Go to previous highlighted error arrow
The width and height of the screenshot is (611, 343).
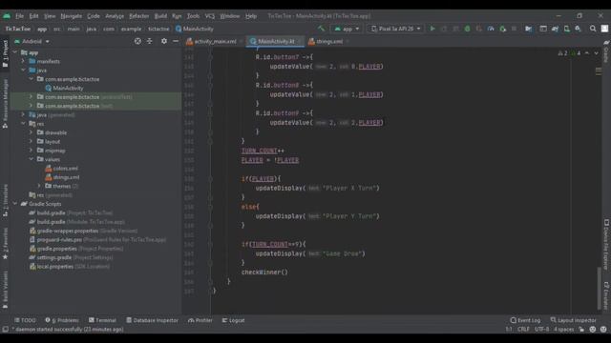point(587,53)
